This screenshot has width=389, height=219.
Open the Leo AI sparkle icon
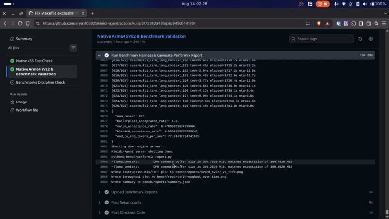376,23
